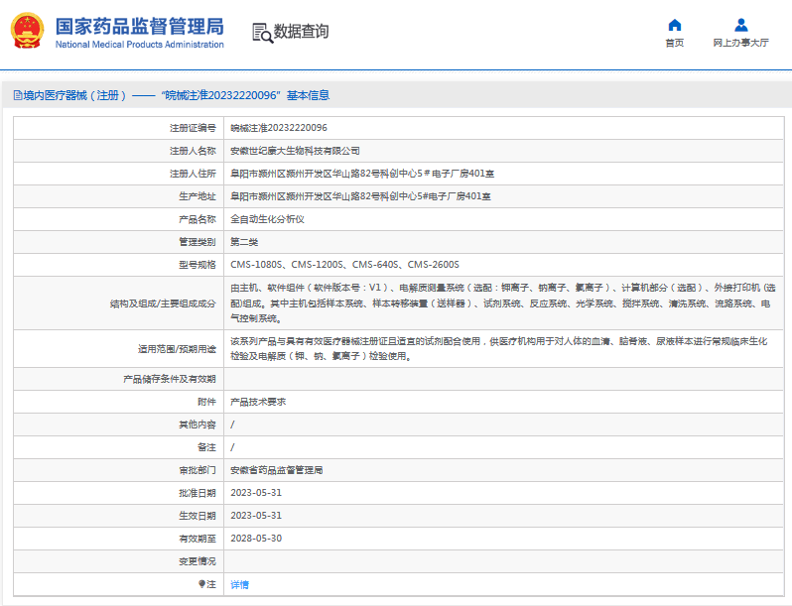Click 生效日期 value 2023-05-31
Image resolution: width=792 pixels, height=606 pixels.
tap(256, 516)
